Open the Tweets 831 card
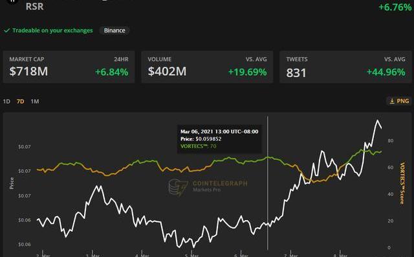 click(x=345, y=67)
